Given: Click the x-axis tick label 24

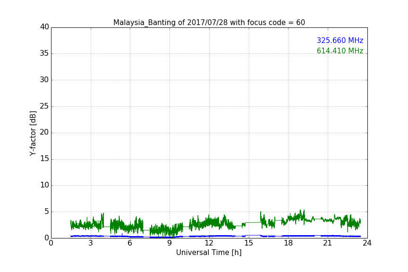Looking at the screenshot, I should (367, 243).
